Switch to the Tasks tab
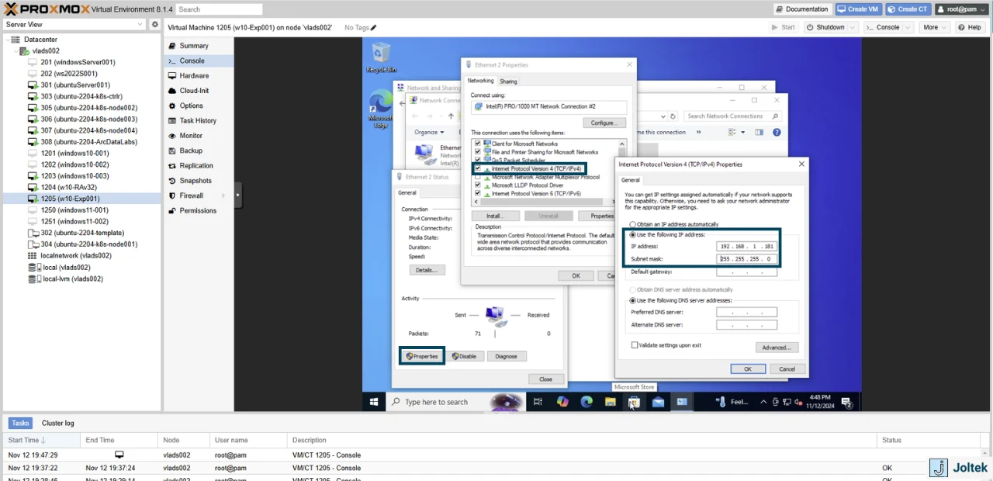 [20, 423]
